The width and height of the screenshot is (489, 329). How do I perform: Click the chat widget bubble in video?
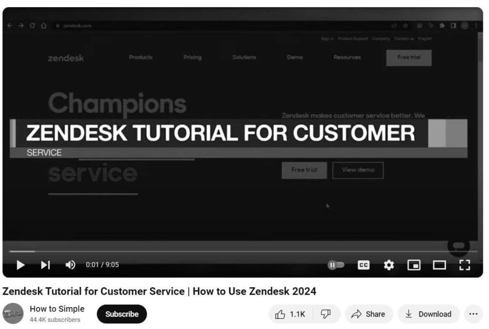(458, 246)
